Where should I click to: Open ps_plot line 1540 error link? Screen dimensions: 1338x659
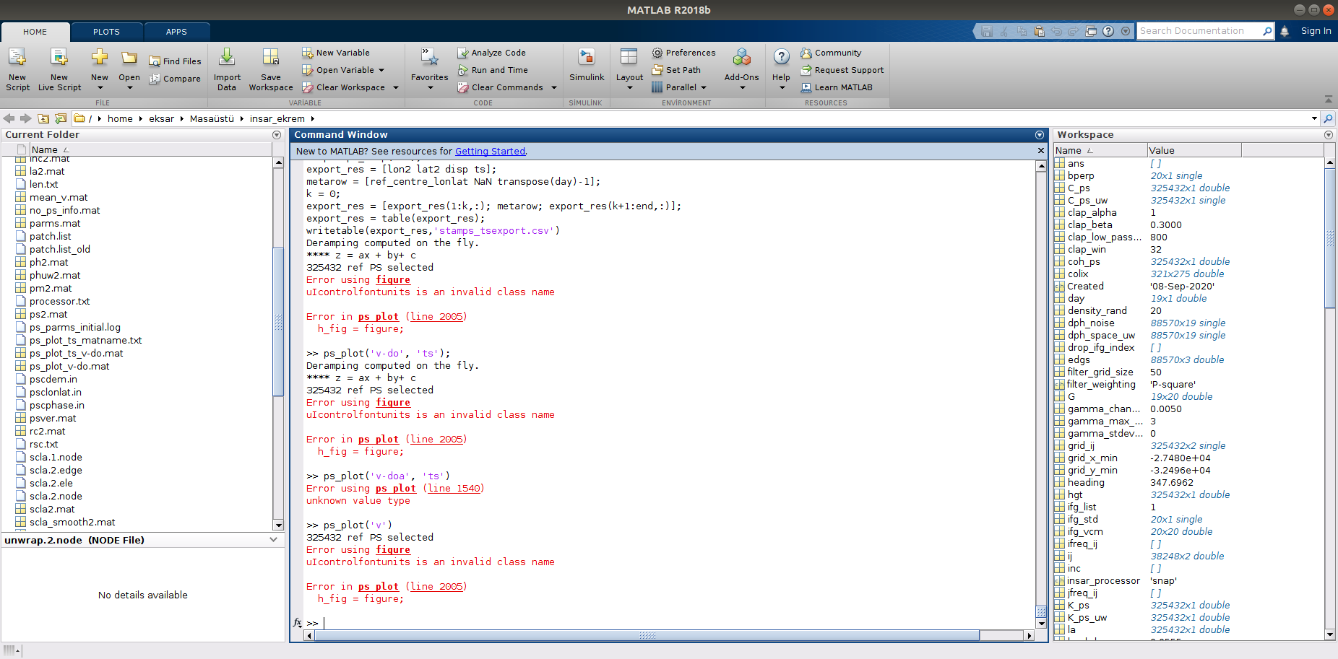tap(454, 489)
